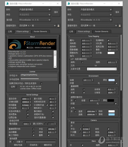Collapse the Kernel Settings rollout

[x=32, y=95]
